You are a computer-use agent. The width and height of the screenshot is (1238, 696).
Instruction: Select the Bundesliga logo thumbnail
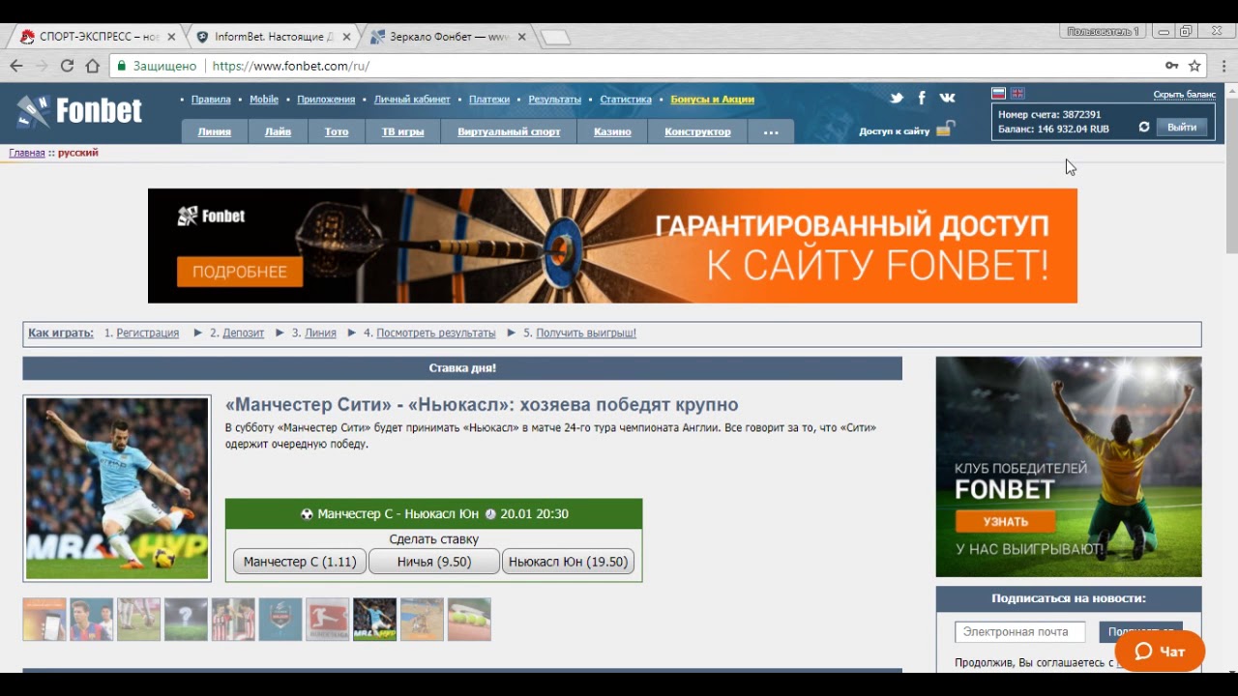[x=327, y=620]
